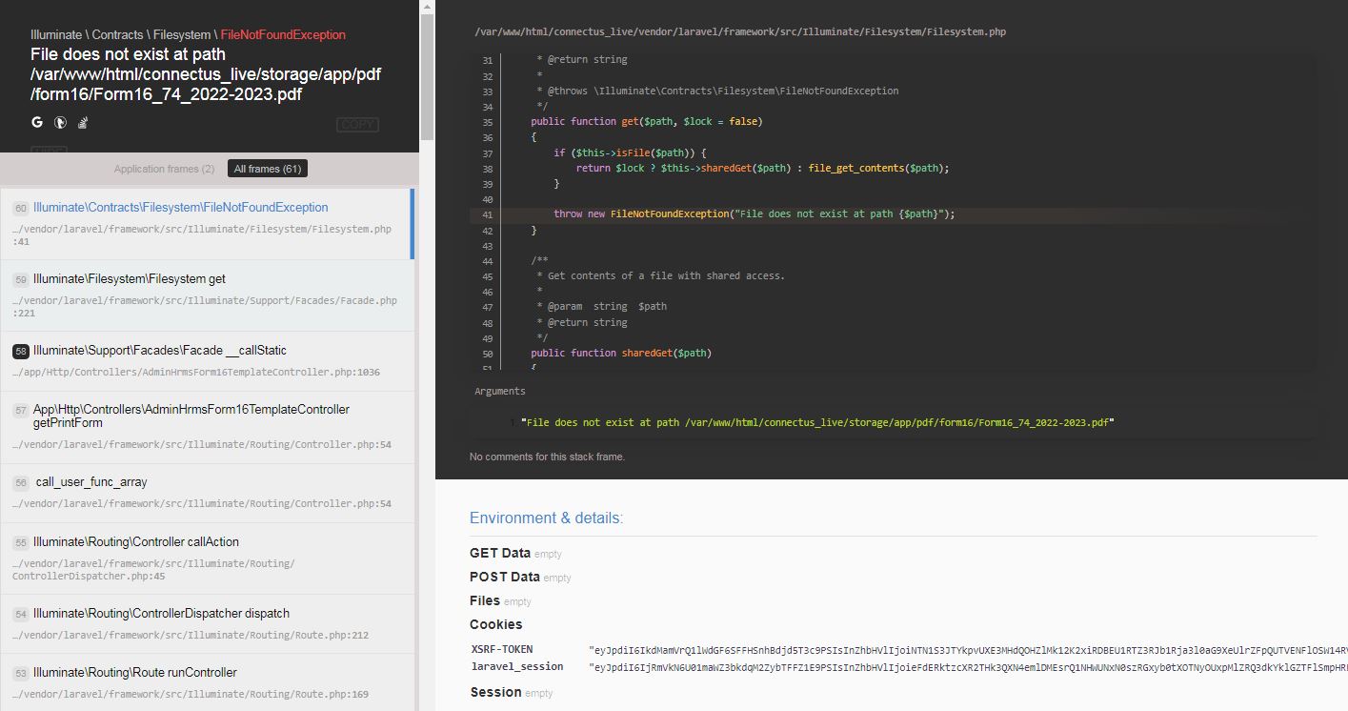Click the XSRF-TOKEN cookie value string
The width and height of the screenshot is (1348, 711).
tap(968, 649)
